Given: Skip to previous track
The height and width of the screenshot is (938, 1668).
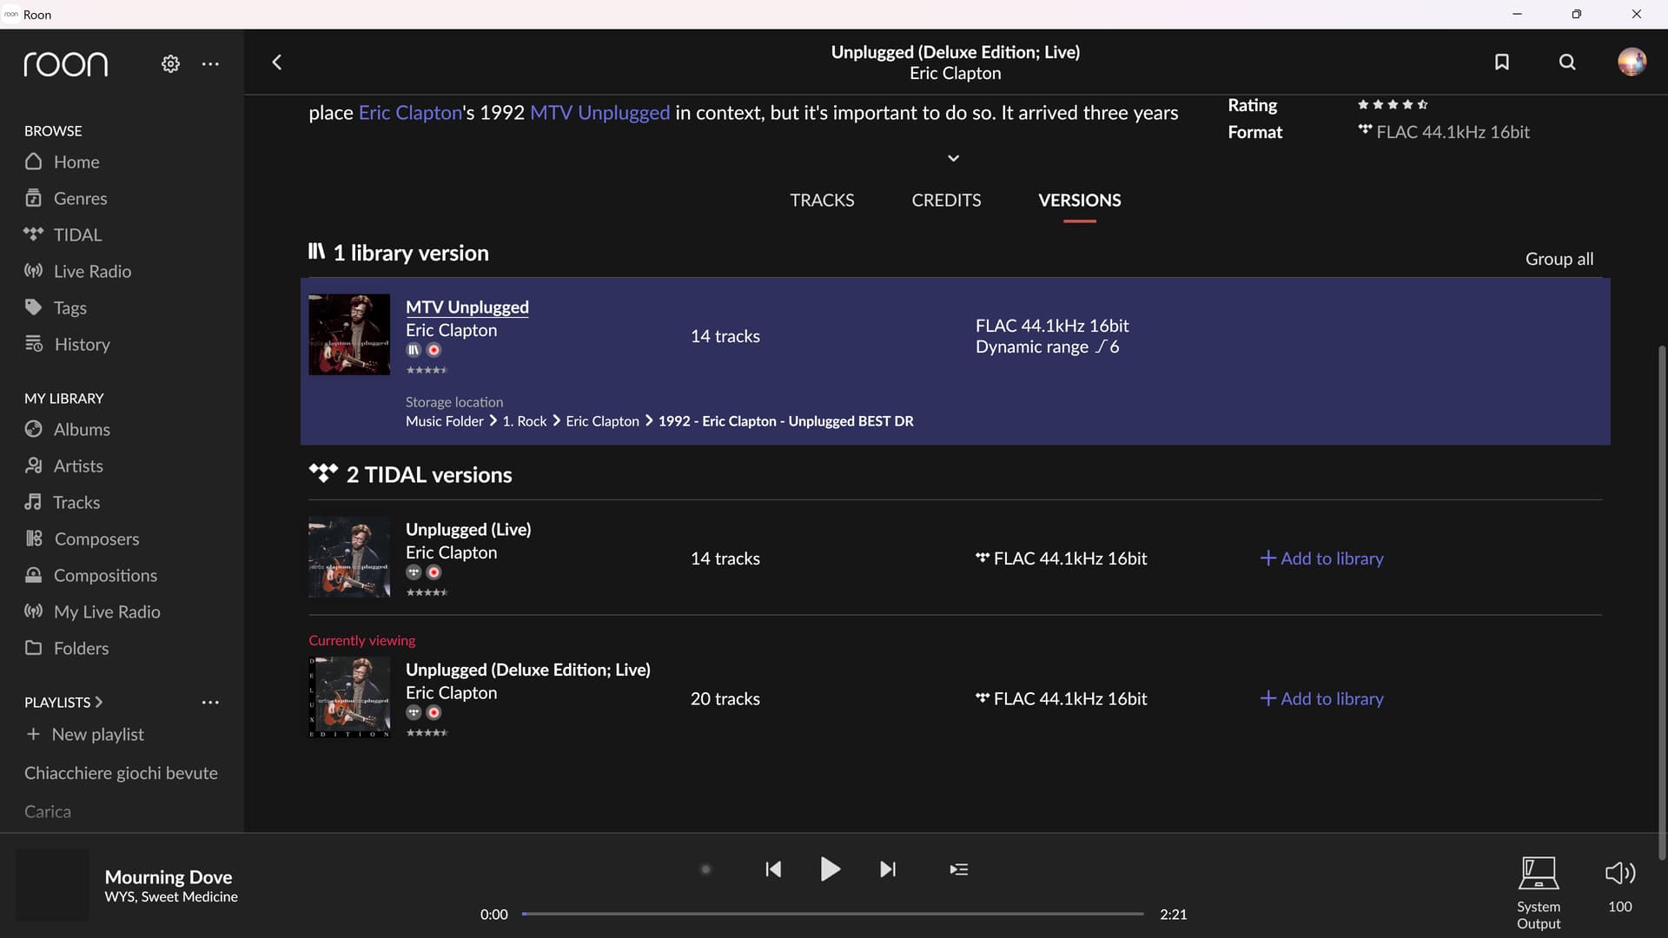Looking at the screenshot, I should (773, 869).
